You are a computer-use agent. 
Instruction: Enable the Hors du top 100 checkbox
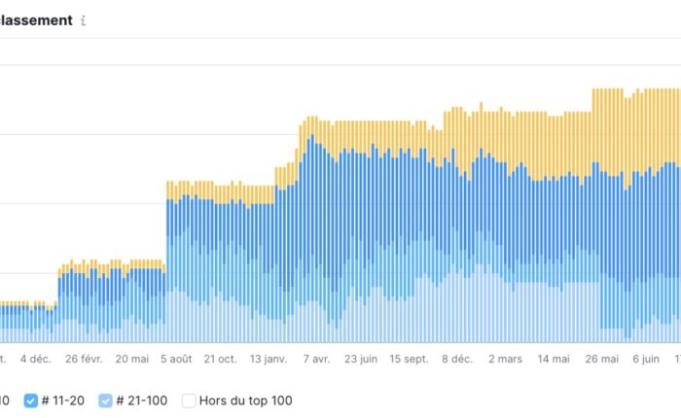(190, 400)
